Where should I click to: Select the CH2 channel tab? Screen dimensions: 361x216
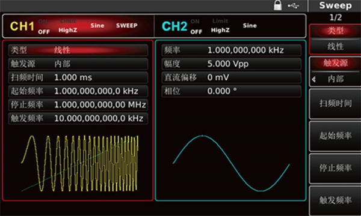point(174,26)
